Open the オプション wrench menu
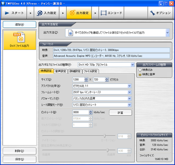 click(x=160, y=13)
